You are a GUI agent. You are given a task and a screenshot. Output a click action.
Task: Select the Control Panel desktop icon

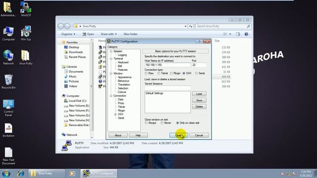coord(8,108)
